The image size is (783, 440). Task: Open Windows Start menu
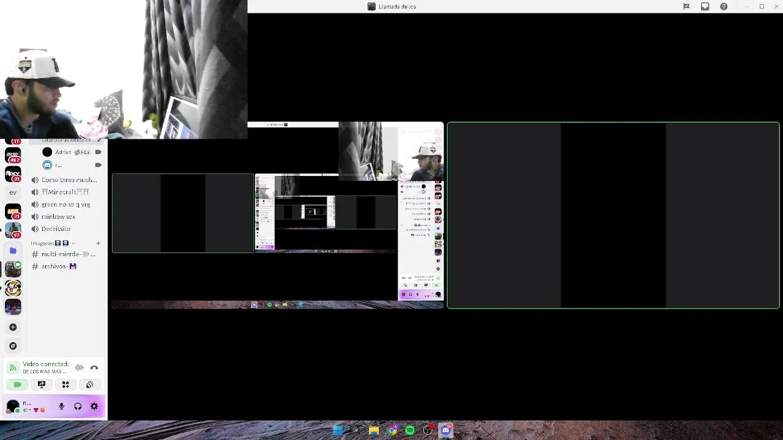338,430
